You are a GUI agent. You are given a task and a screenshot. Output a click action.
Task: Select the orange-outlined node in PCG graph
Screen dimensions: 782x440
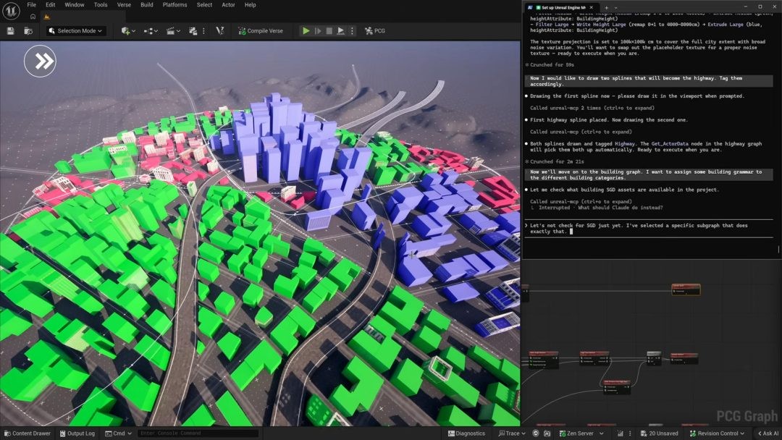pyautogui.click(x=686, y=289)
